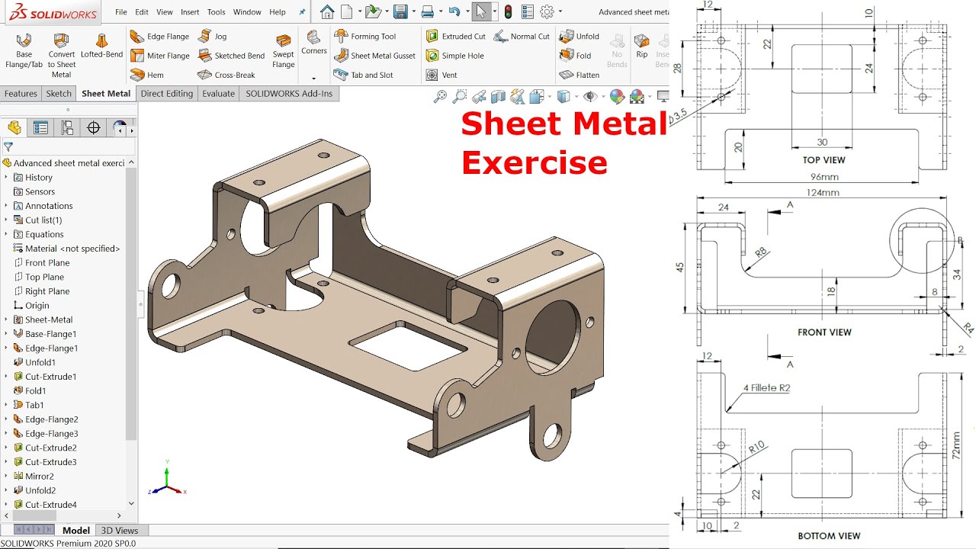The width and height of the screenshot is (976, 549).
Task: Select the Edge Flange tool
Action: click(159, 37)
